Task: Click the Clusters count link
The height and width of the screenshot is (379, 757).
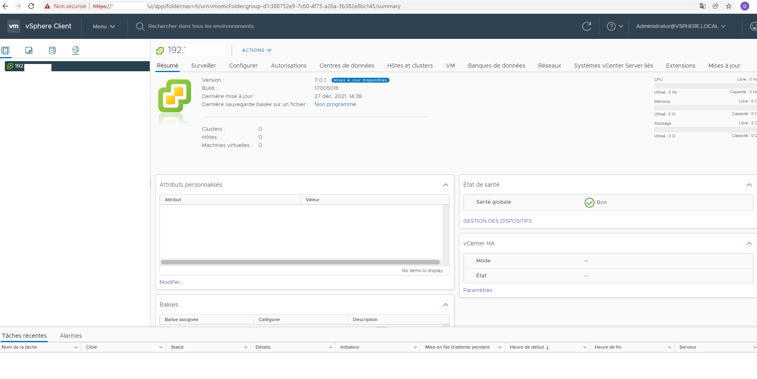Action: click(260, 129)
